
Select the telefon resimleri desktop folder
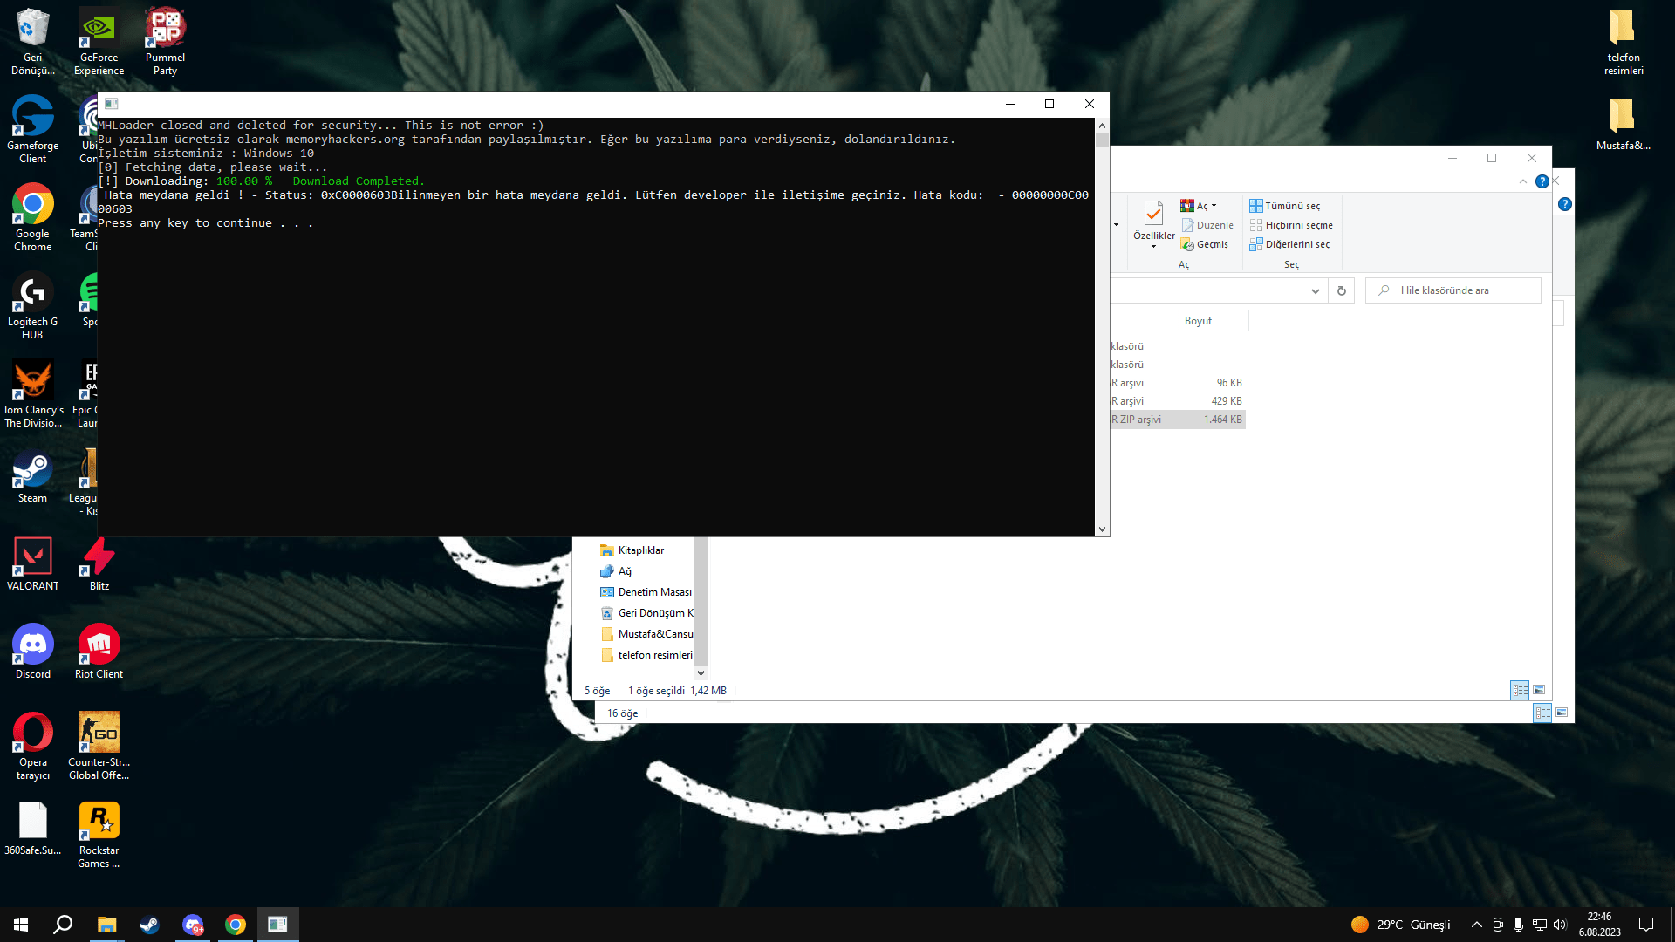click(x=1623, y=41)
